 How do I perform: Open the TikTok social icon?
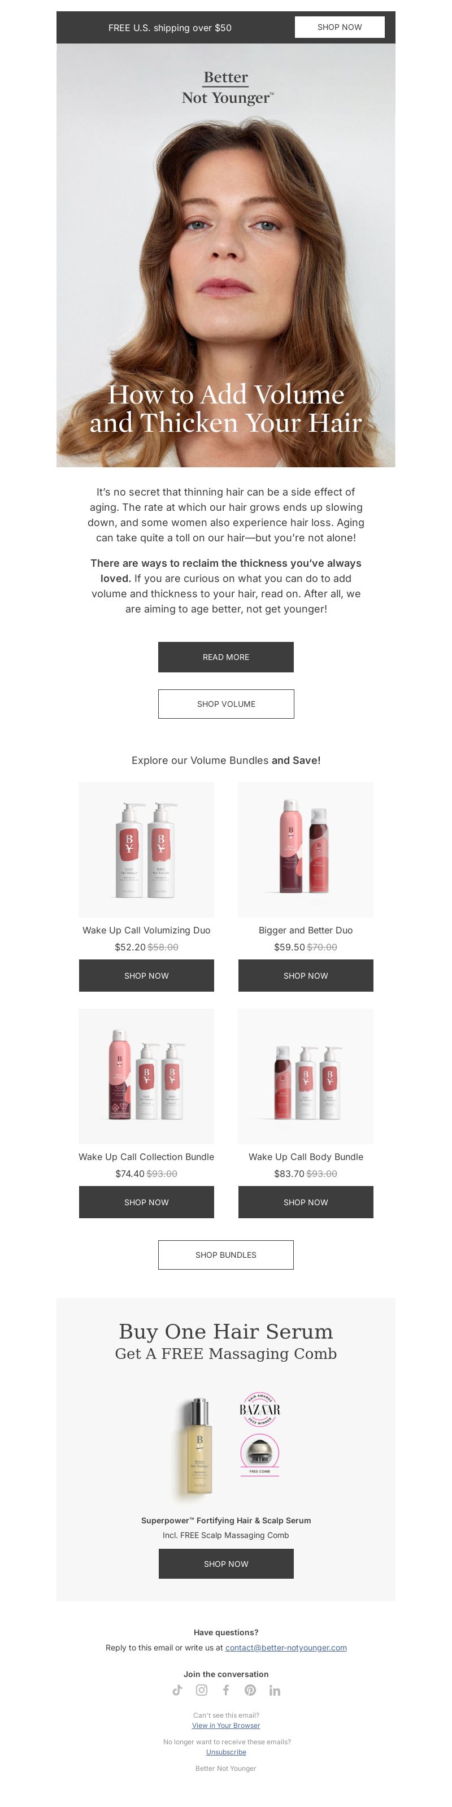click(177, 1690)
